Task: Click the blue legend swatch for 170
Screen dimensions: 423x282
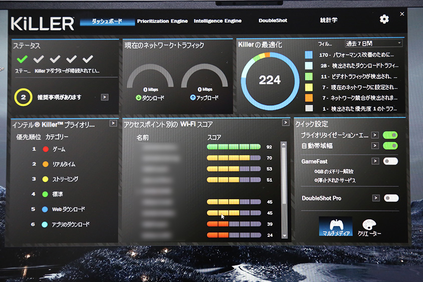Action: pos(309,55)
